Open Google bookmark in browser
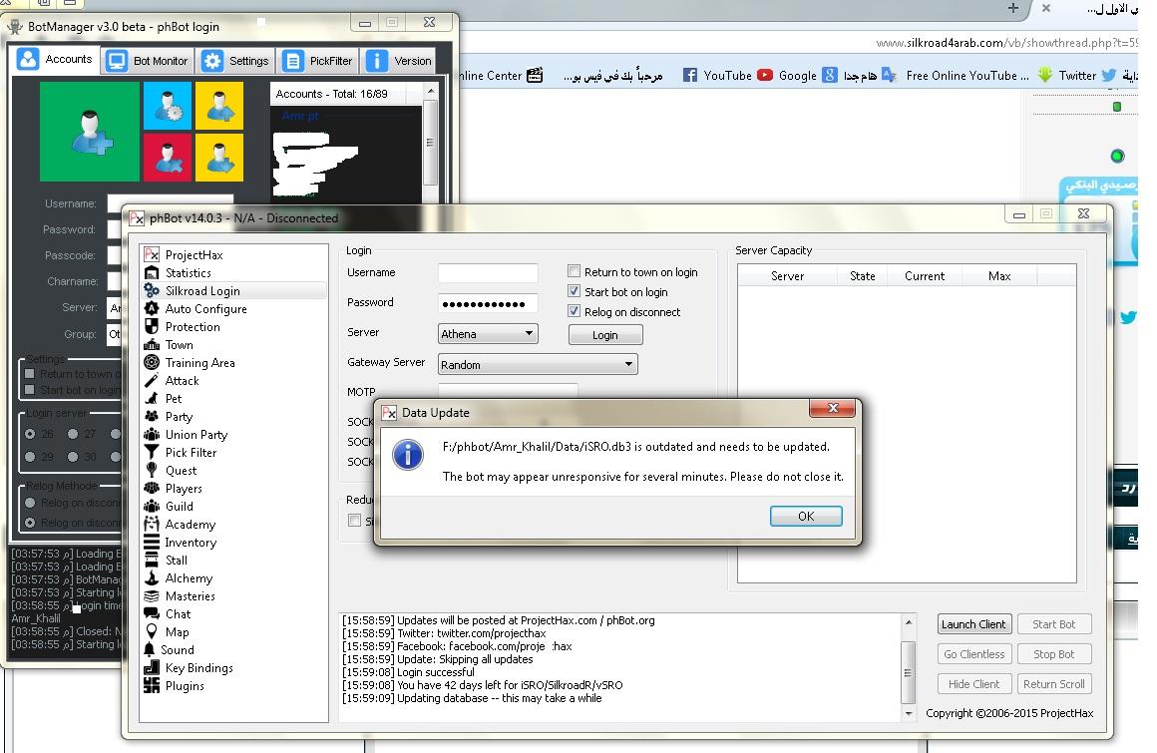Image resolution: width=1157 pixels, height=753 pixels. (807, 75)
